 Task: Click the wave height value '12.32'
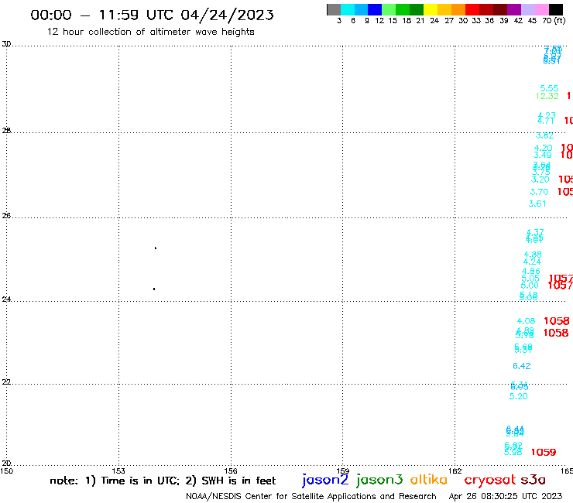[547, 96]
